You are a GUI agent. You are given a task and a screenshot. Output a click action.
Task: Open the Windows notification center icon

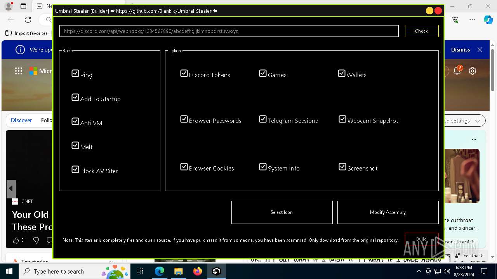pyautogui.click(x=484, y=271)
